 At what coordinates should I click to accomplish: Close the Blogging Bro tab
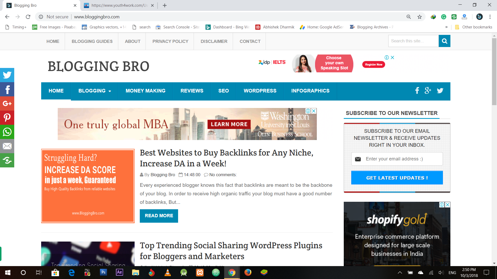coord(75,5)
